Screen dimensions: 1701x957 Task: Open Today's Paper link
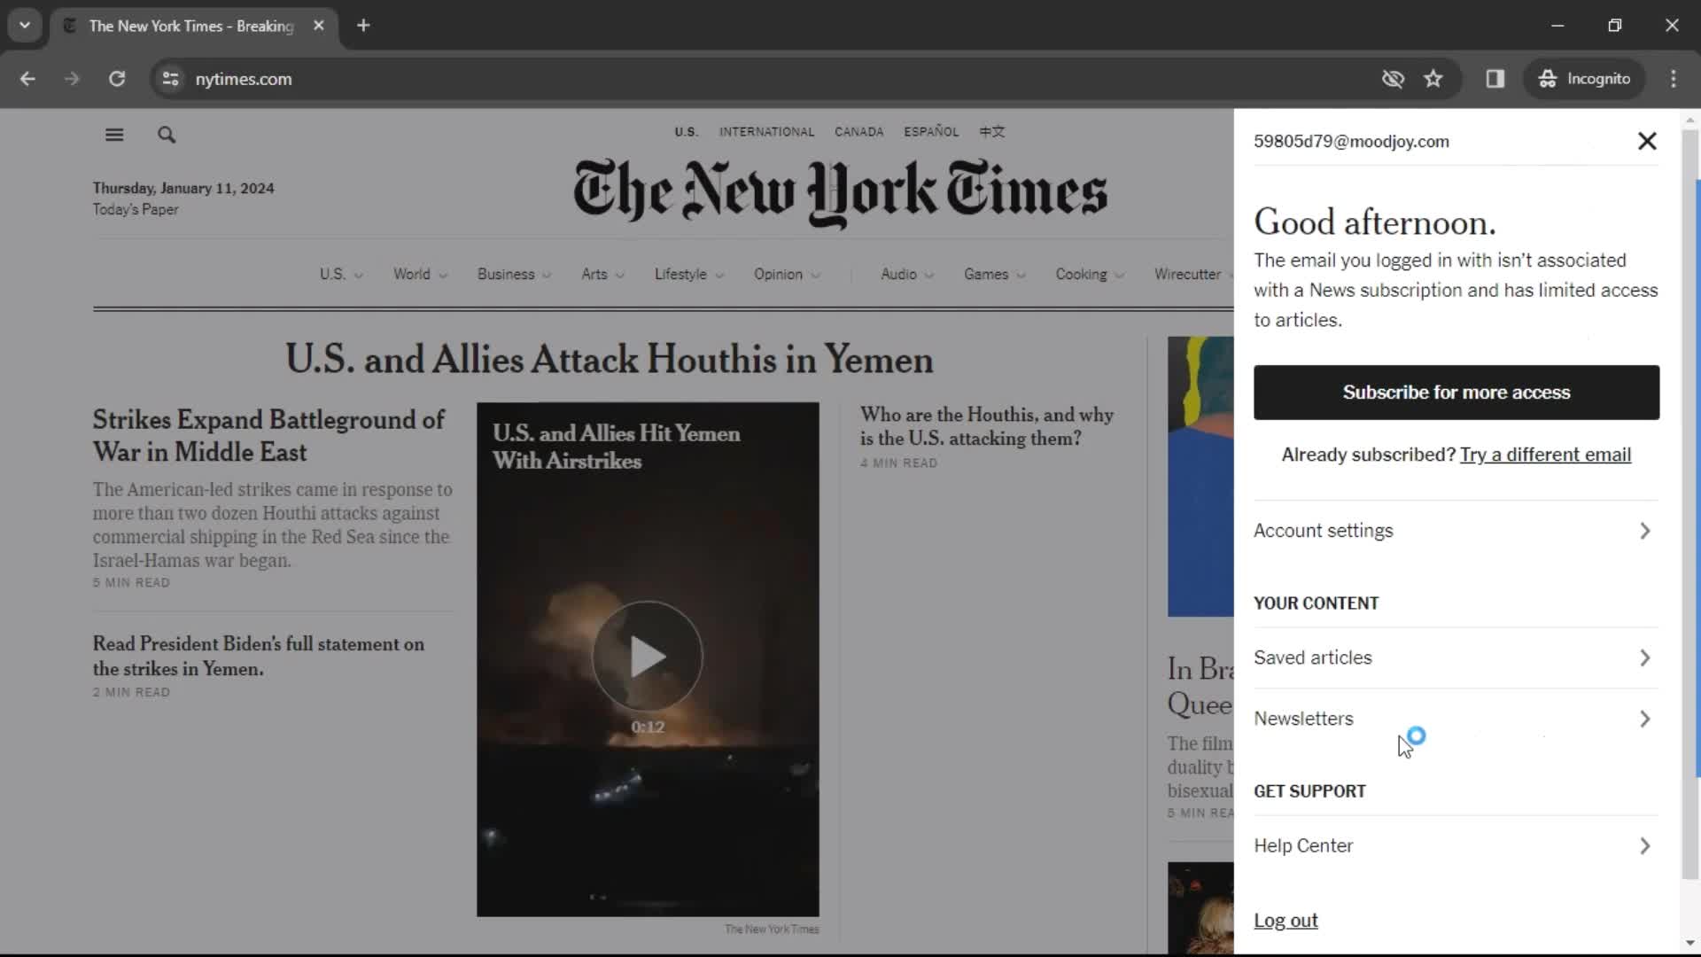(x=136, y=210)
